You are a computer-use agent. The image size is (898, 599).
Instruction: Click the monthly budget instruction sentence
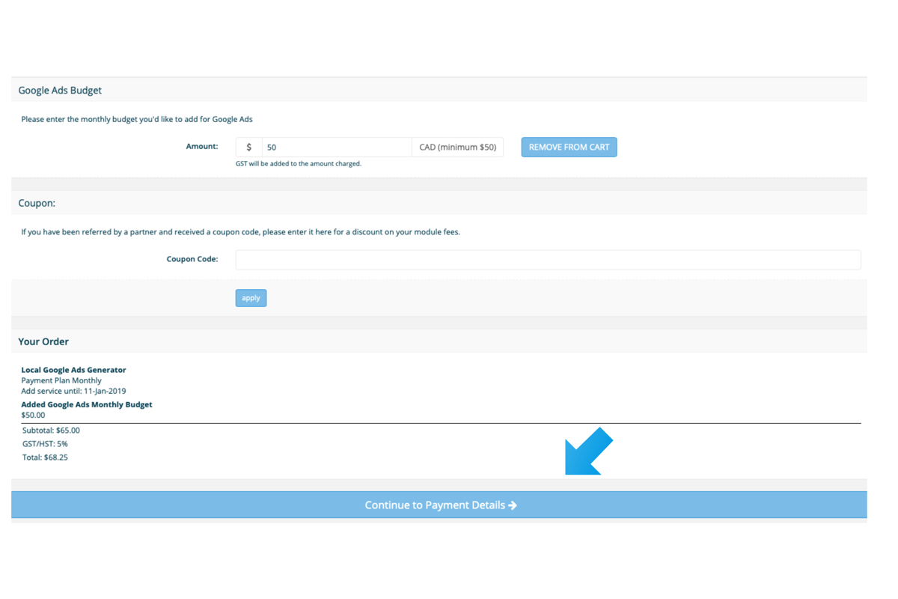(137, 119)
